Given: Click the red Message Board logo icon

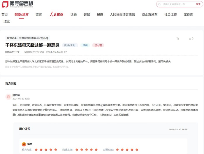Looking at the screenshot, I should [x=5, y=4].
